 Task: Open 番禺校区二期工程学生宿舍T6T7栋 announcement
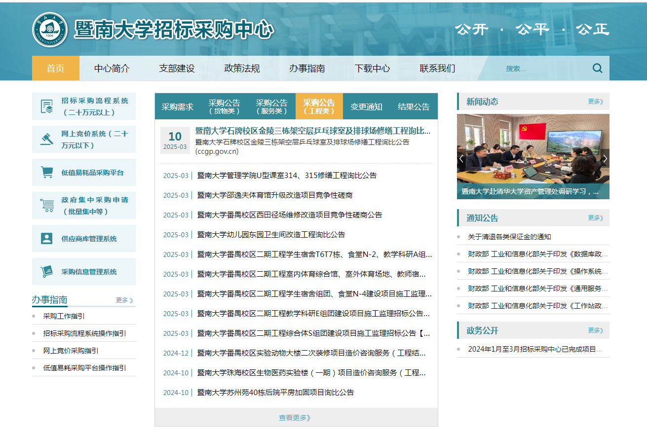[314, 254]
